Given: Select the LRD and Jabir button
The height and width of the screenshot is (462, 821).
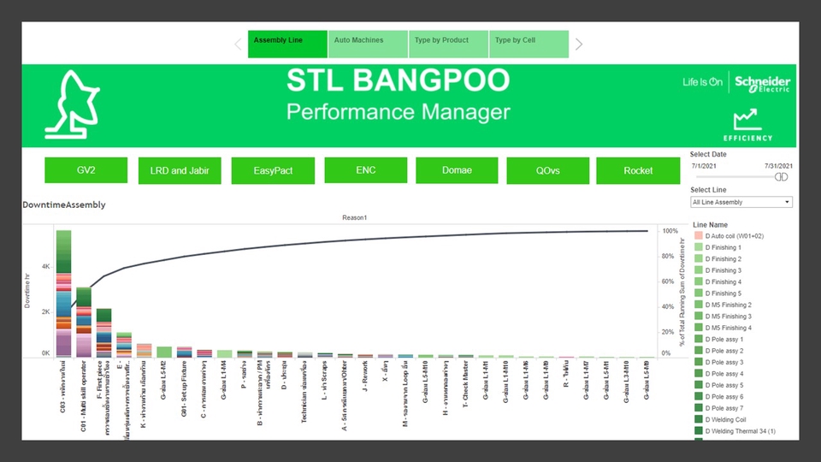Looking at the screenshot, I should pyautogui.click(x=180, y=171).
